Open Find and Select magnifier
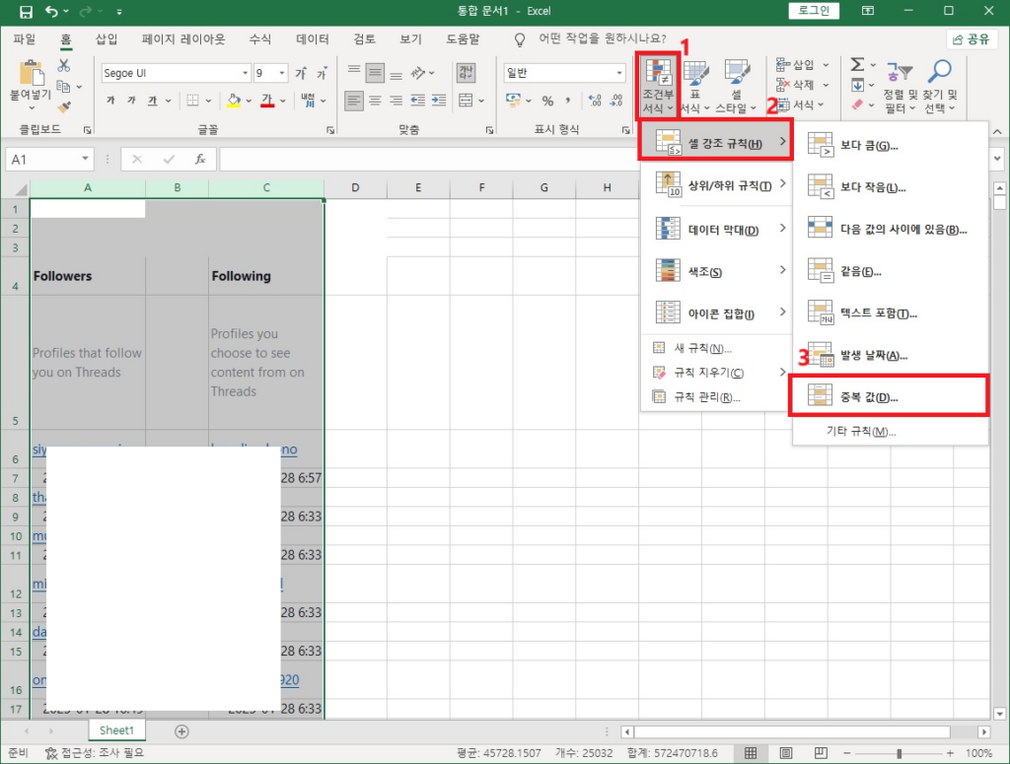 [940, 86]
